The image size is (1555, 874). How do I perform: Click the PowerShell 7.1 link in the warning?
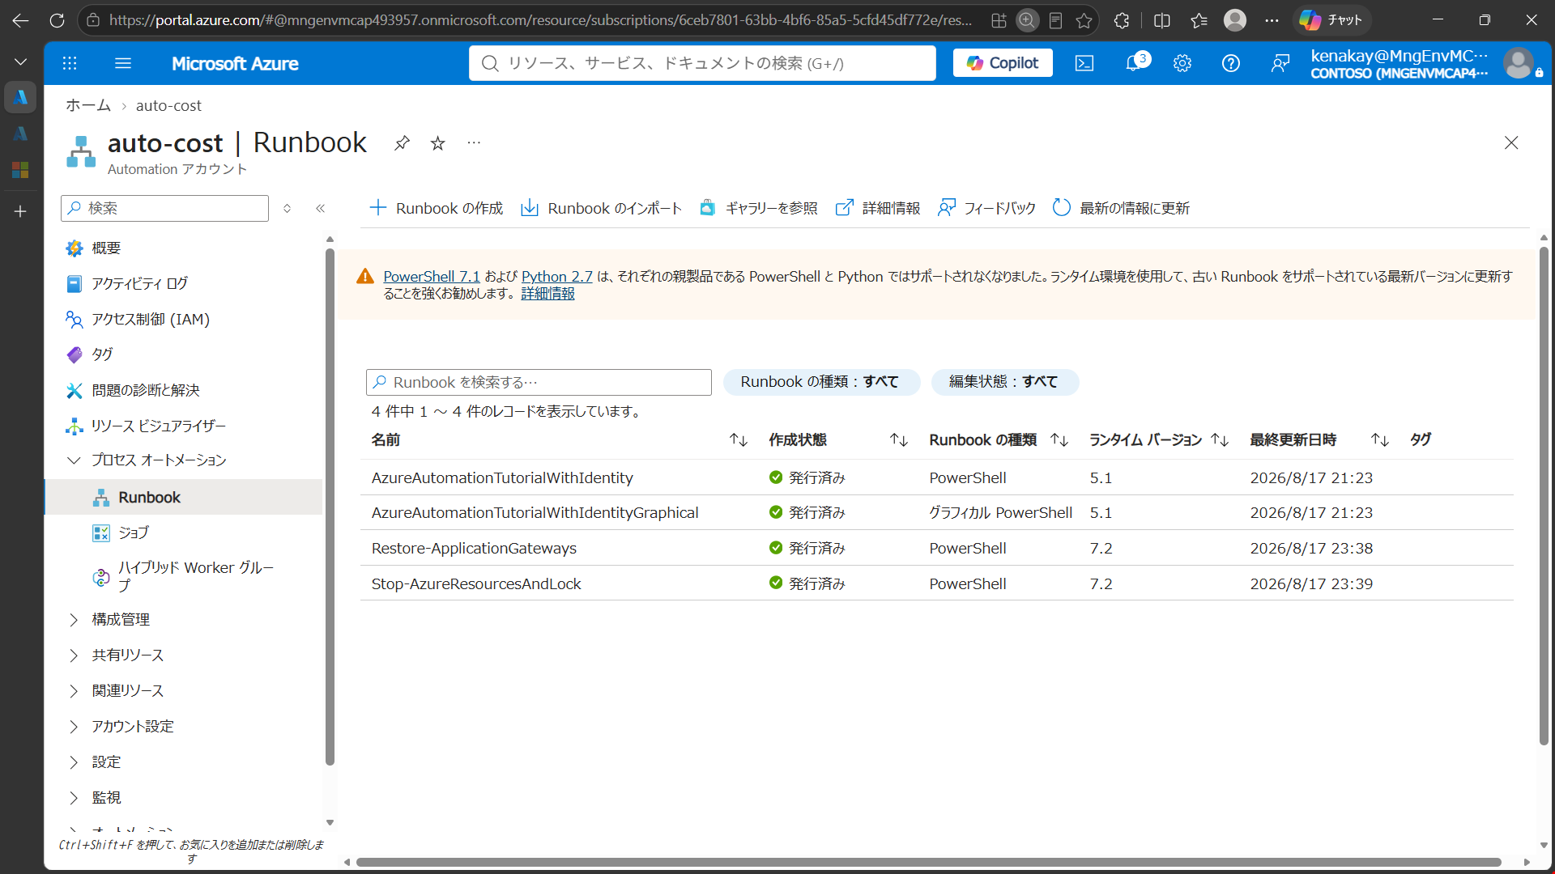click(x=431, y=277)
